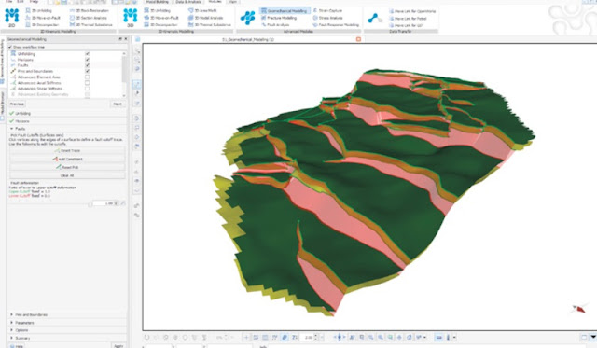The image size is (597, 348).
Task: Open Fault Response Modelling
Action: (336, 25)
